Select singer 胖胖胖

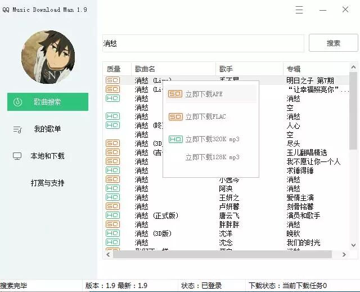click(x=229, y=224)
